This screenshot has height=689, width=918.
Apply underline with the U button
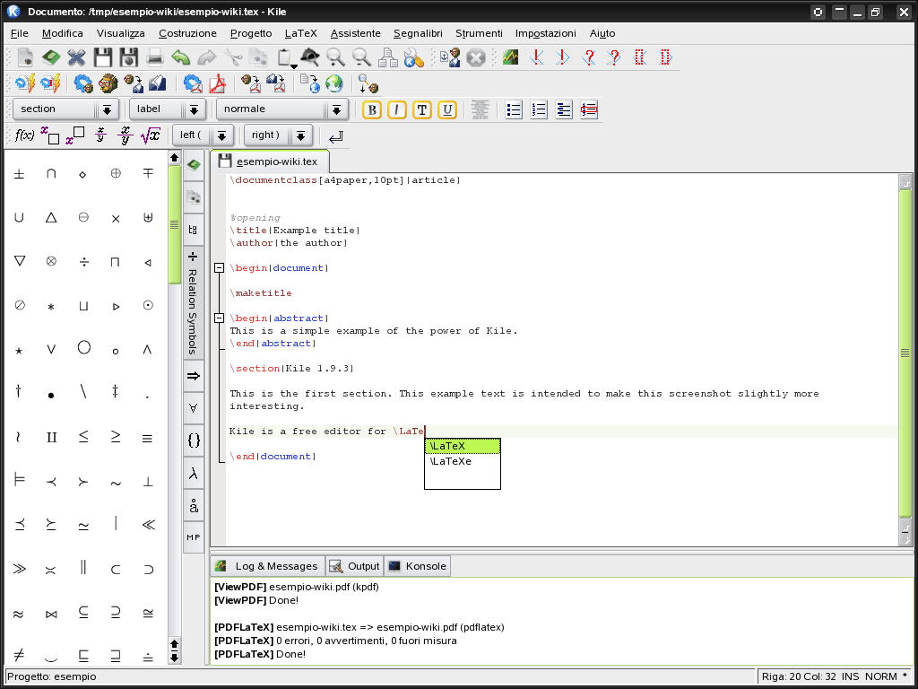[447, 109]
